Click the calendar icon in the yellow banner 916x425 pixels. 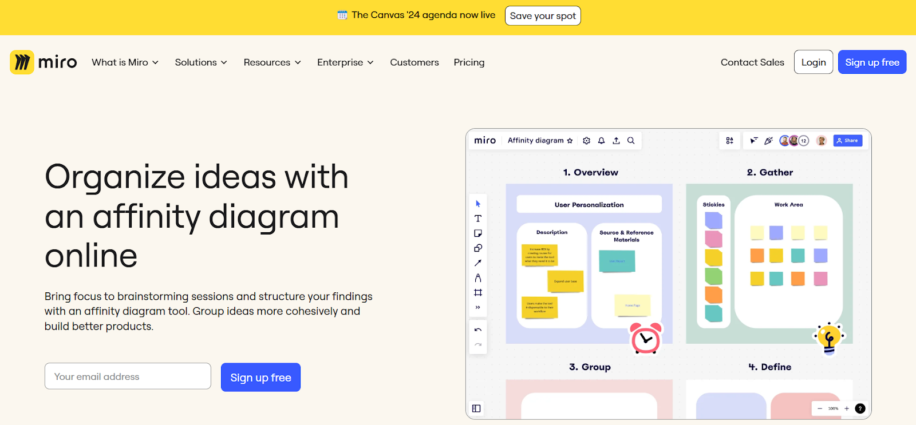coord(342,15)
